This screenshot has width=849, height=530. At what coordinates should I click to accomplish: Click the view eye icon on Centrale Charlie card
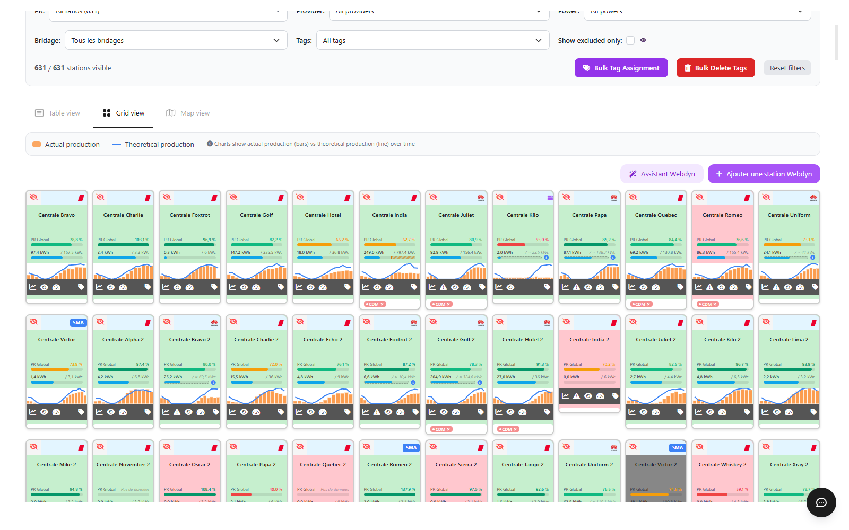[x=111, y=287]
